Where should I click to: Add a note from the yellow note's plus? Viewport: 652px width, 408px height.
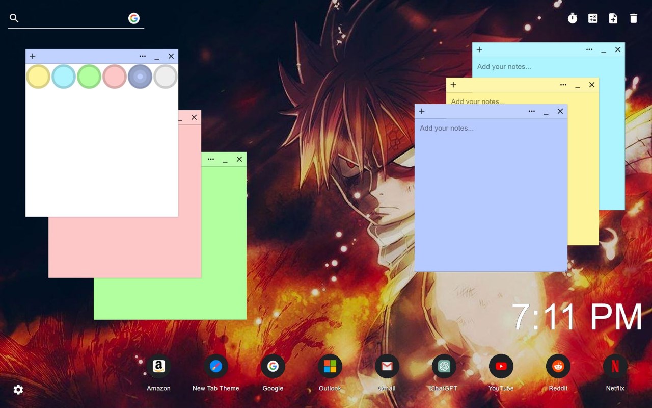point(453,85)
